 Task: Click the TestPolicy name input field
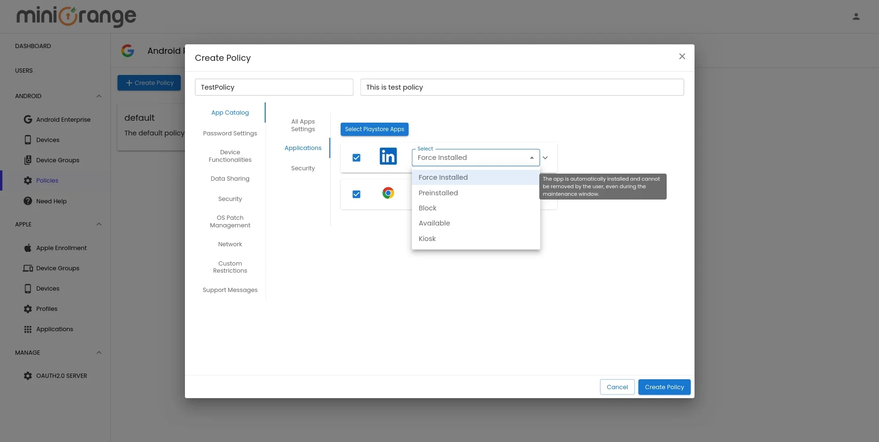pos(274,87)
